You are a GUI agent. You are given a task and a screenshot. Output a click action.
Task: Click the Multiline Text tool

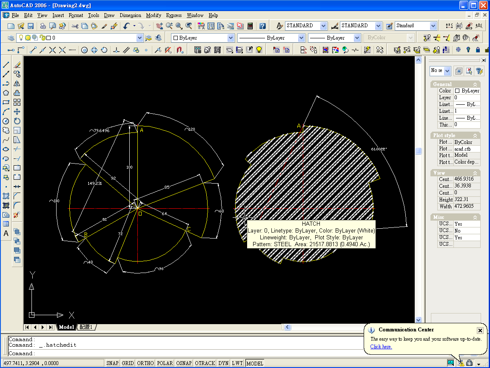click(6, 233)
